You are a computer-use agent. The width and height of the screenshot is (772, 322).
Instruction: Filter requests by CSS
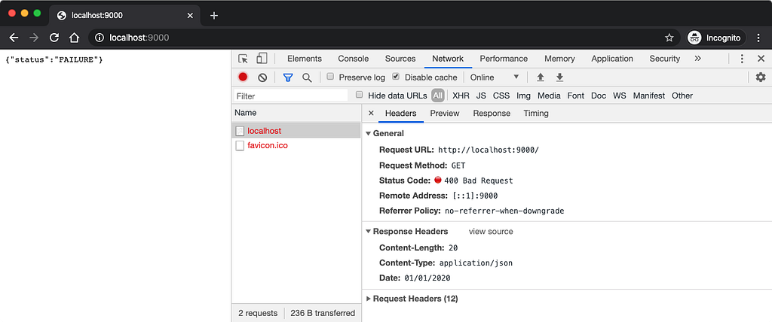[x=501, y=96]
